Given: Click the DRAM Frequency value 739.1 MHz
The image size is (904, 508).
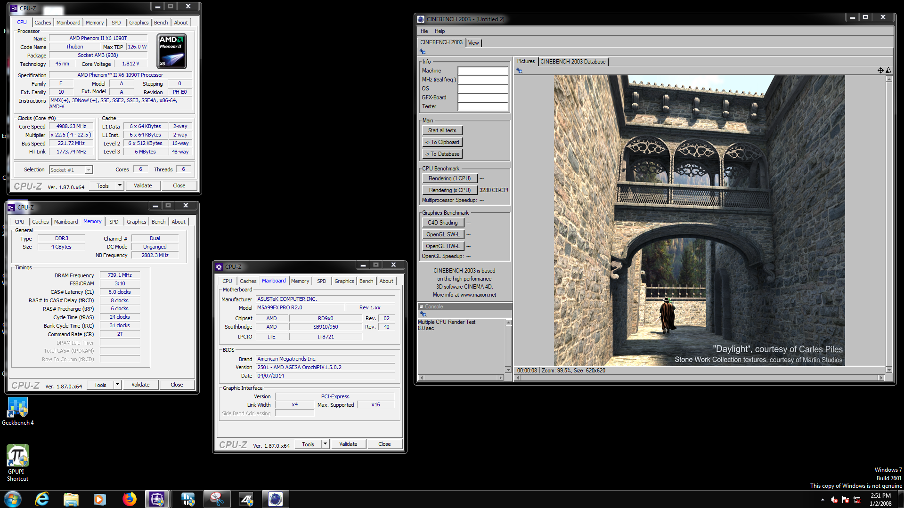Looking at the screenshot, I should point(120,275).
